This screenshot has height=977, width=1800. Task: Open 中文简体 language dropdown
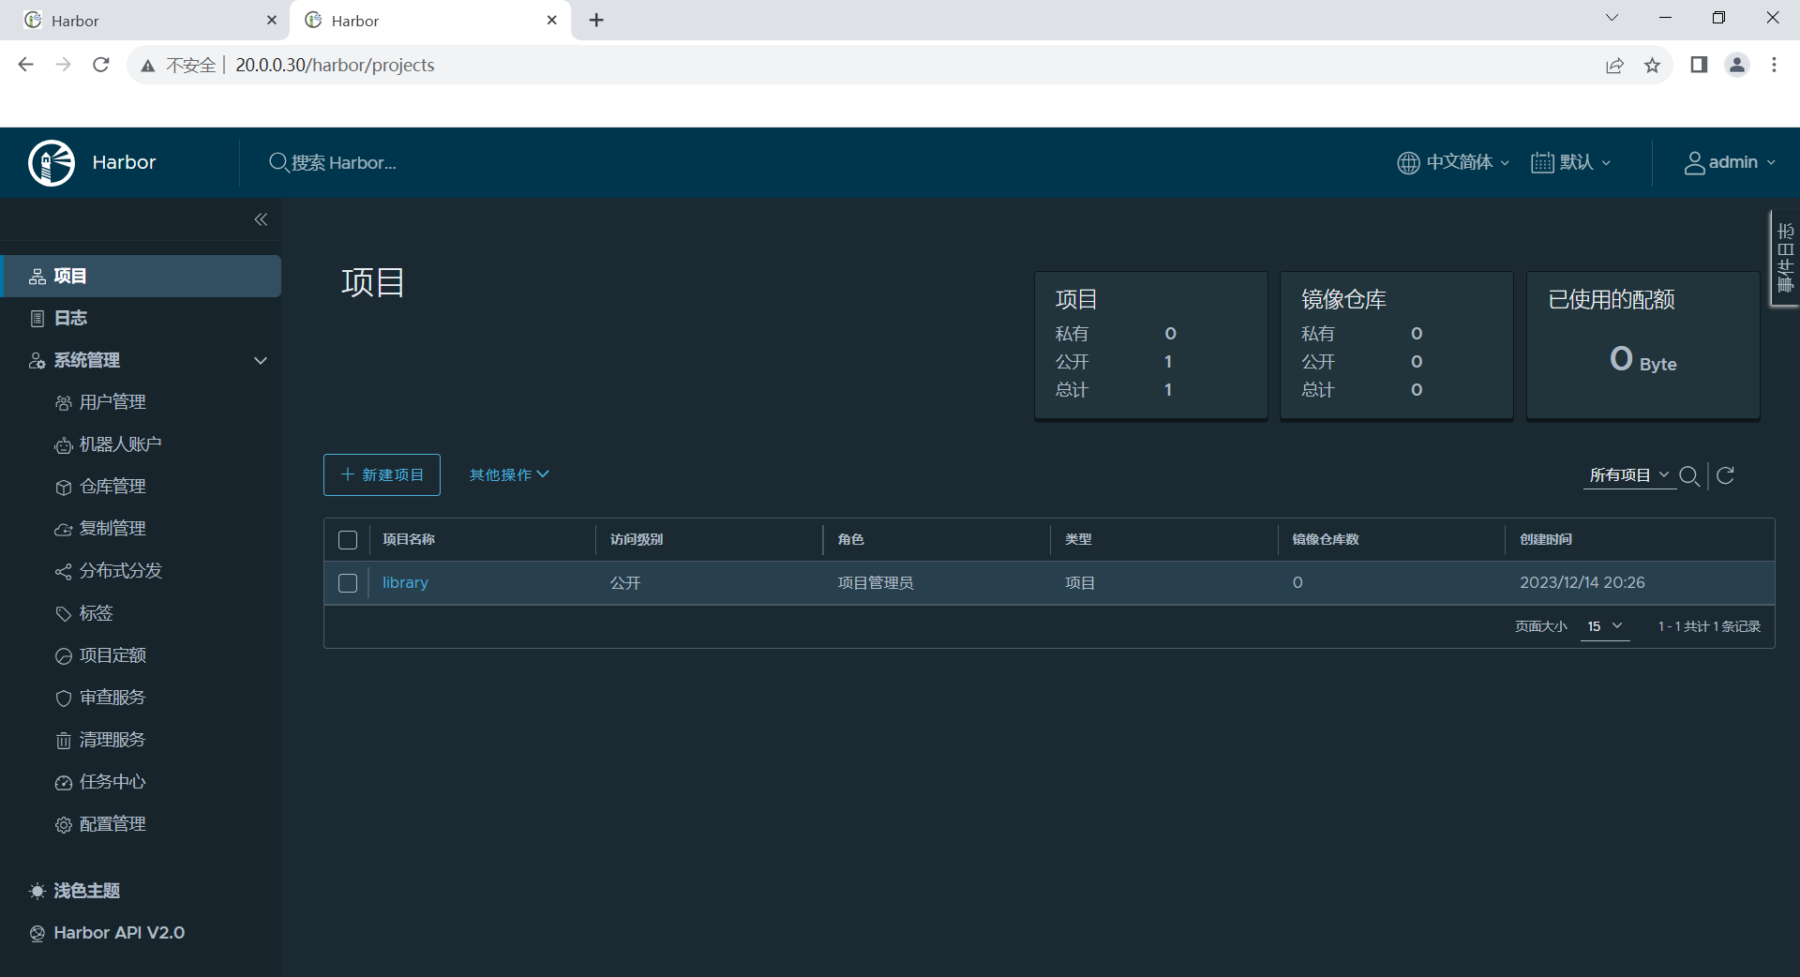tap(1454, 163)
